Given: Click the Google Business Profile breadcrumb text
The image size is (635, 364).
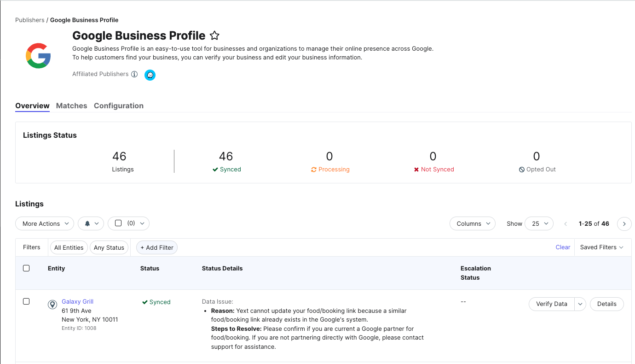Looking at the screenshot, I should (x=84, y=20).
